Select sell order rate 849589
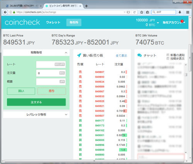This screenshot has width=193, height=164. pyautogui.click(x=100, y=87)
